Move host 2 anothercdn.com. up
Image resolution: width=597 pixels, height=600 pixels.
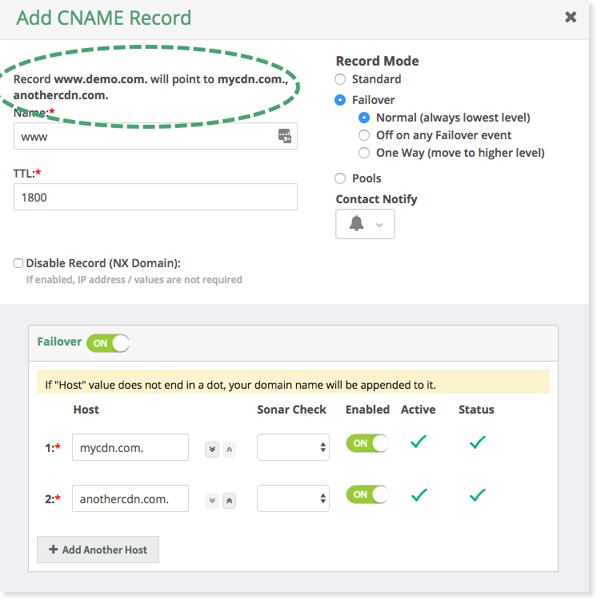tap(229, 501)
